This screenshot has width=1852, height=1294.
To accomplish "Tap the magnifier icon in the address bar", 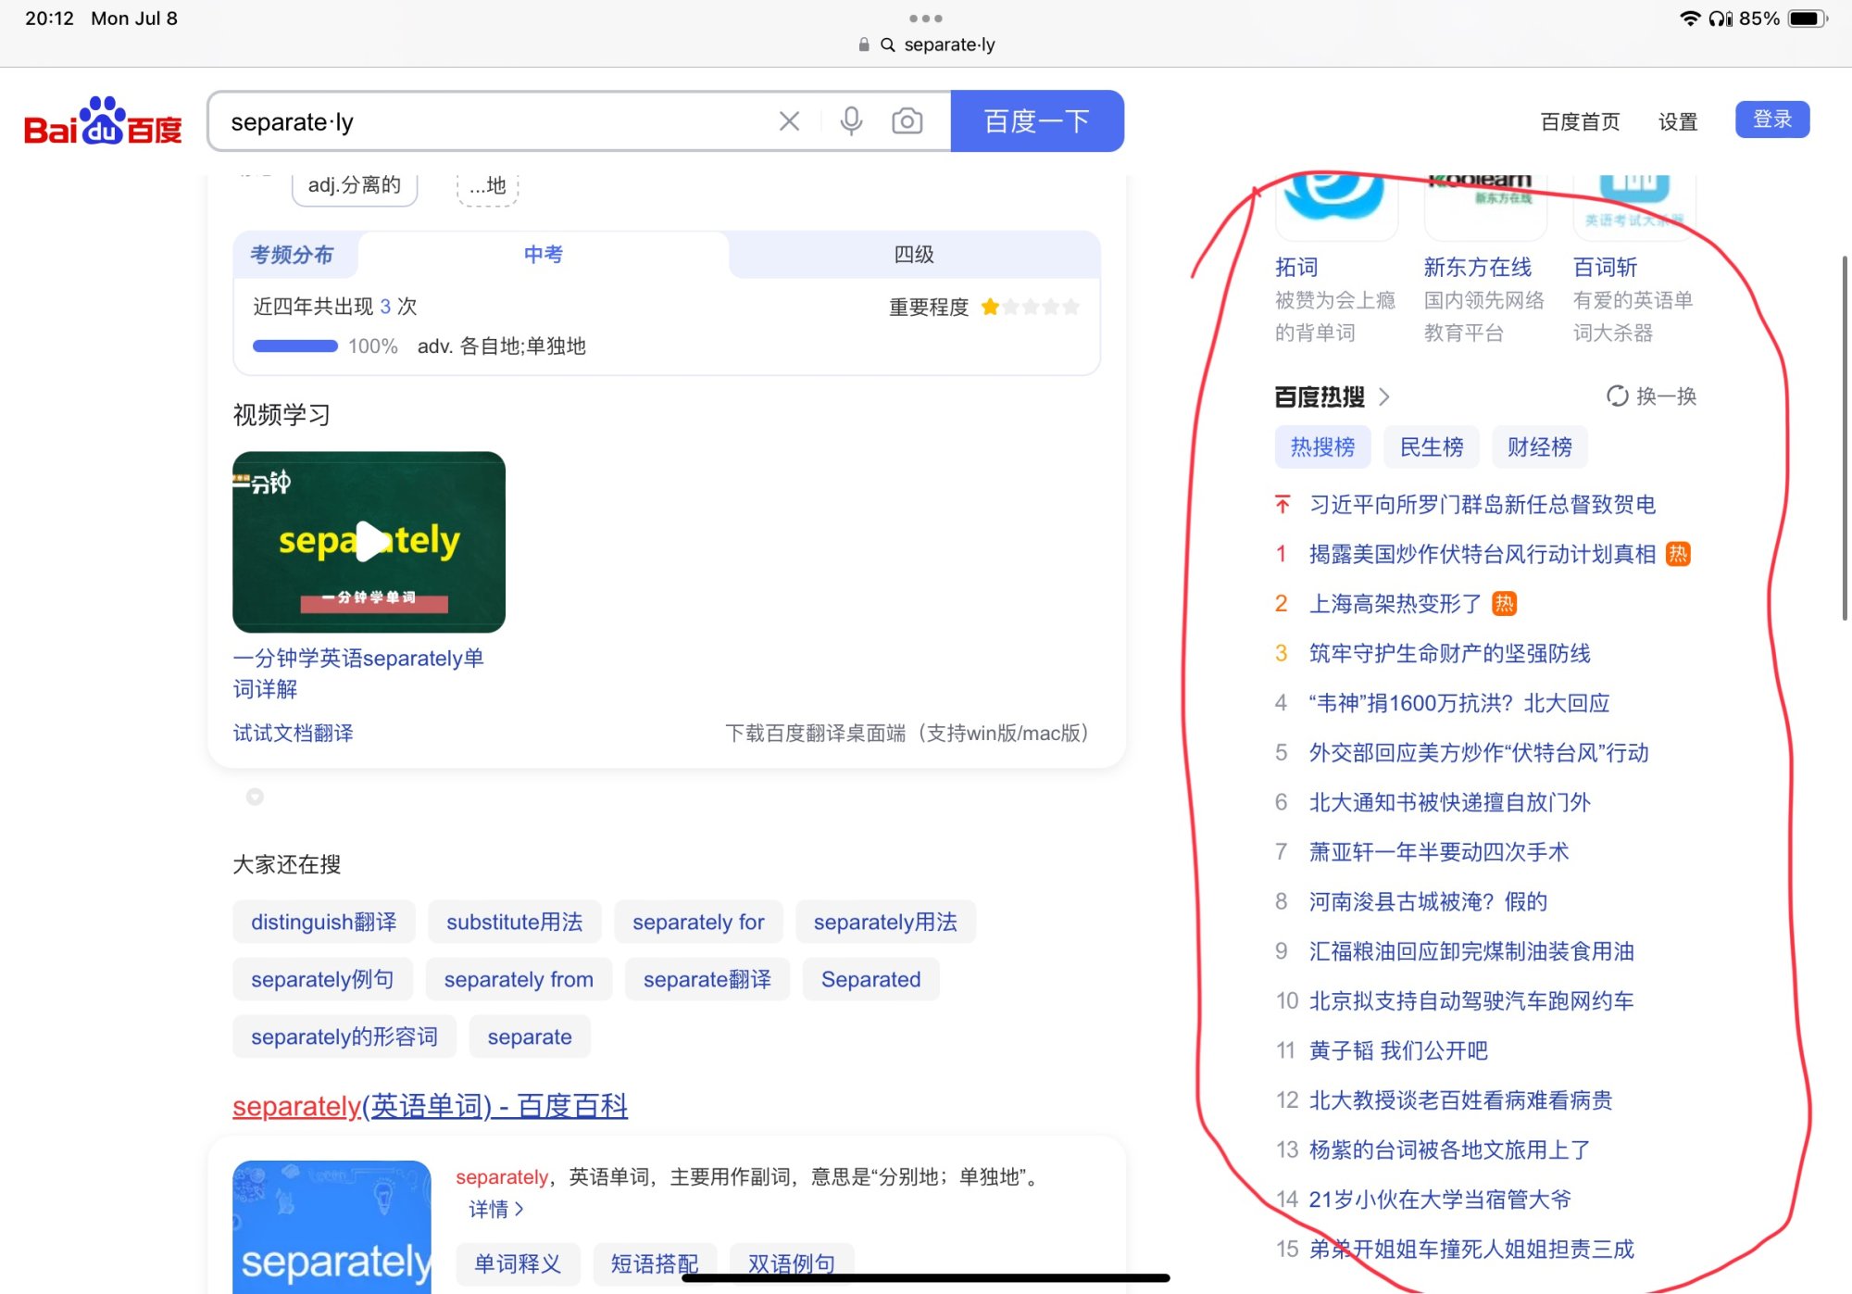I will point(887,44).
